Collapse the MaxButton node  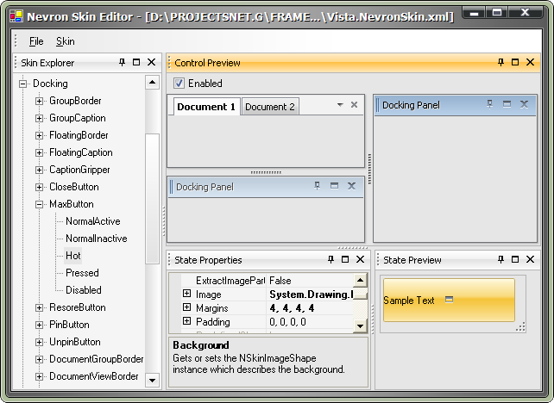[39, 204]
